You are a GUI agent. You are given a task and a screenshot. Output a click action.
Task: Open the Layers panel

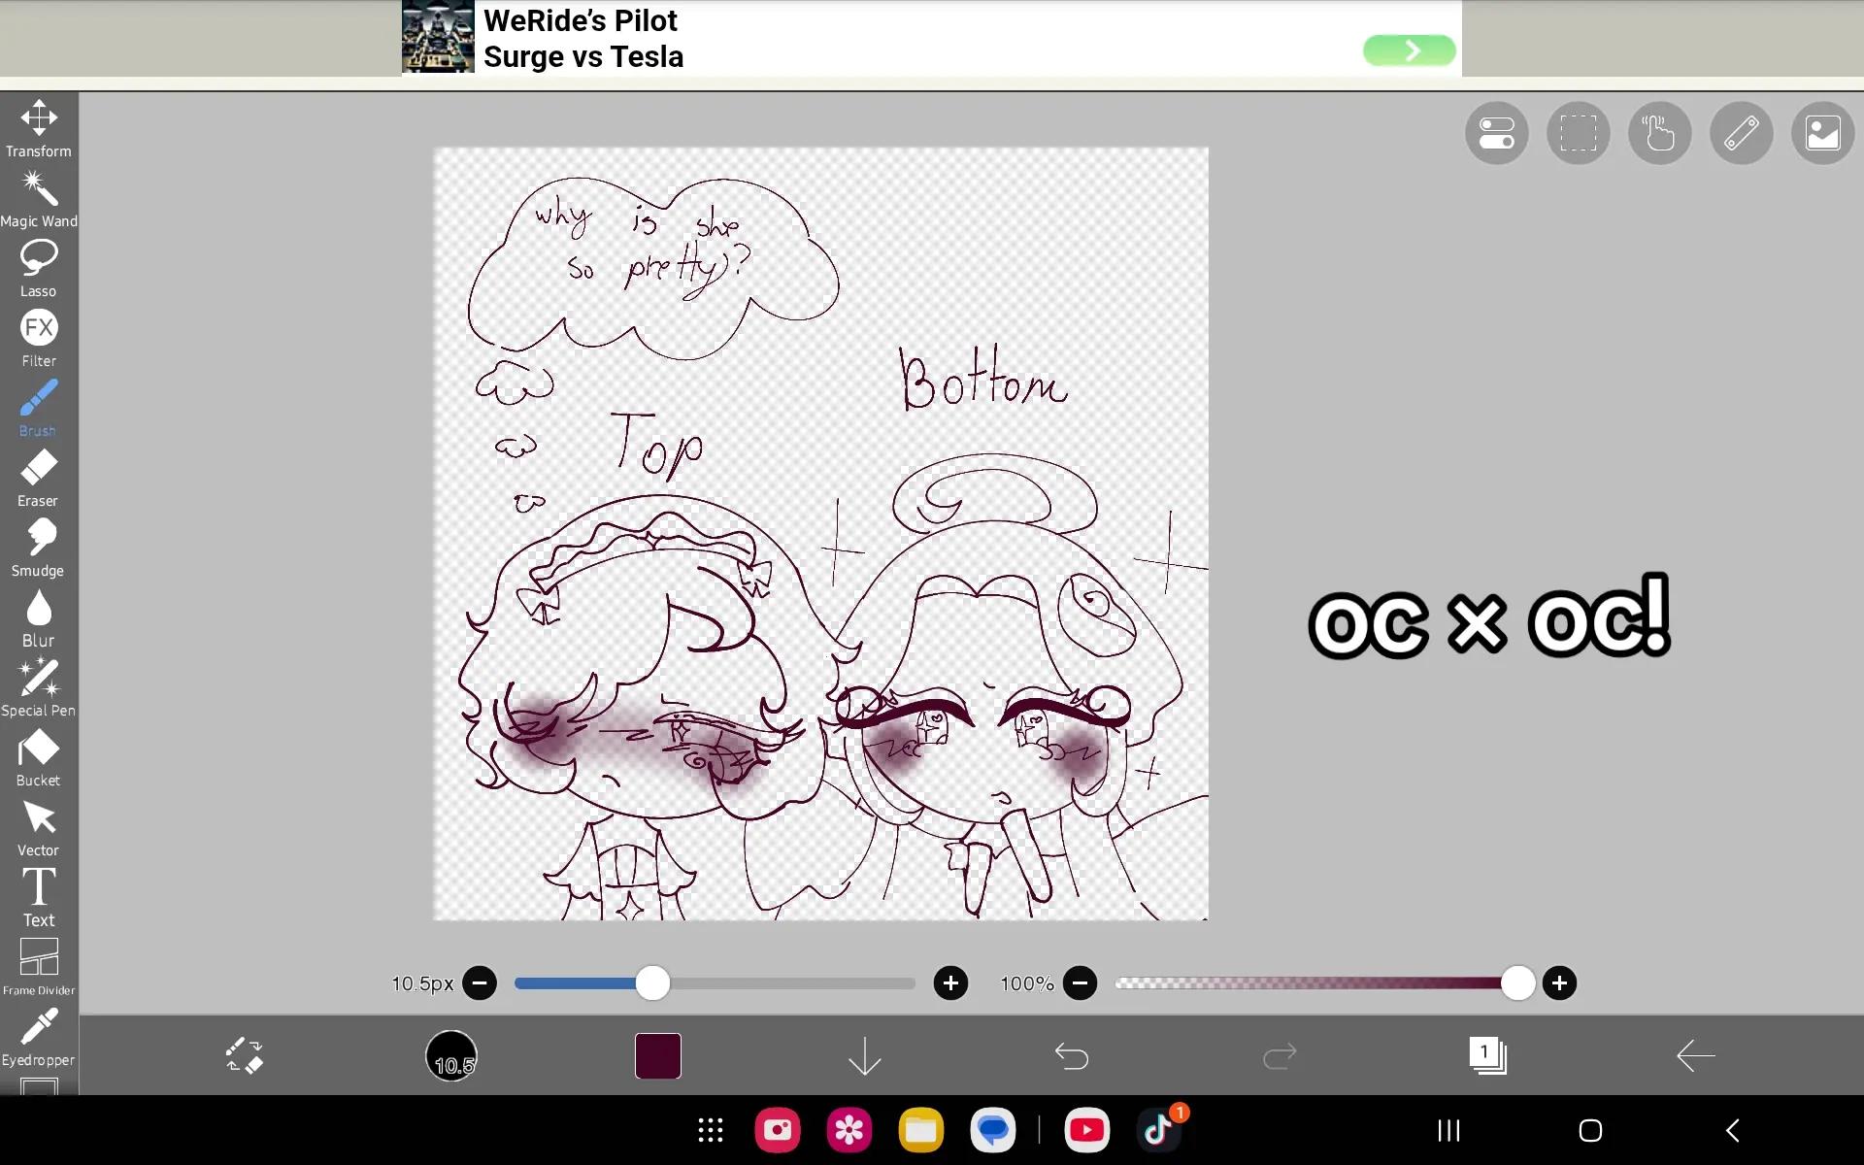coord(1487,1055)
